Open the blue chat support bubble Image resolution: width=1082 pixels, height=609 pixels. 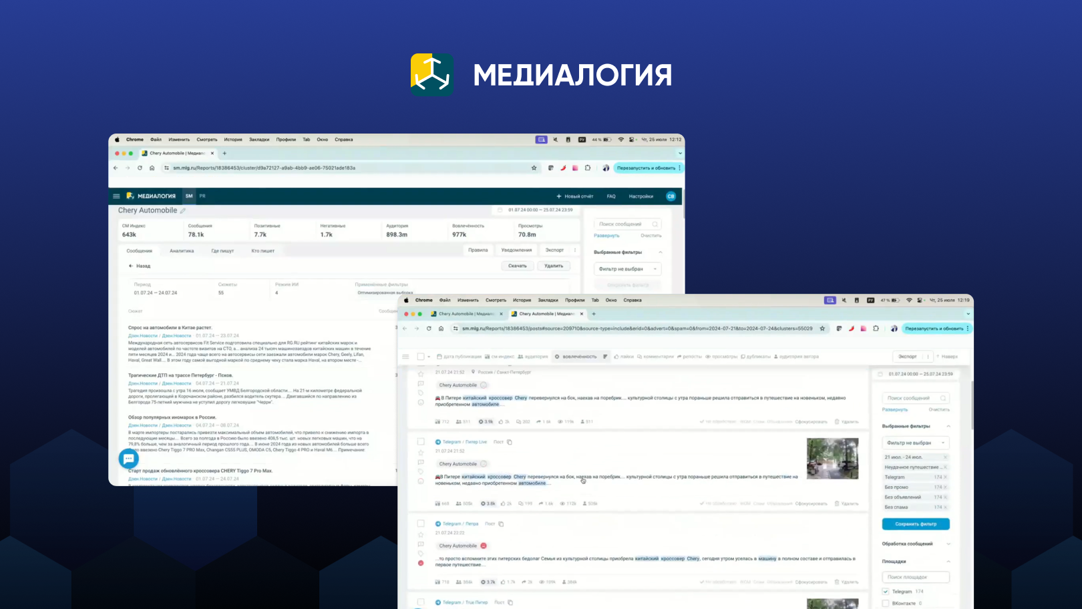pyautogui.click(x=129, y=459)
